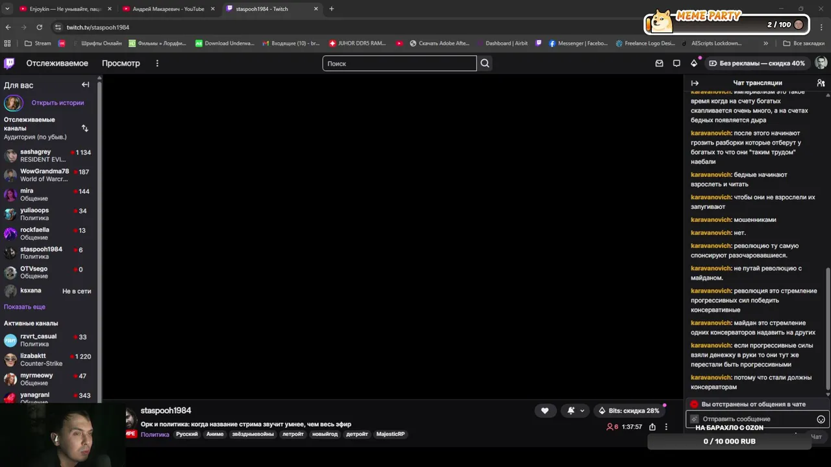Image resolution: width=831 pixels, height=467 pixels.
Task: Open rockfaella channel in sidebar
Action: tap(49, 233)
